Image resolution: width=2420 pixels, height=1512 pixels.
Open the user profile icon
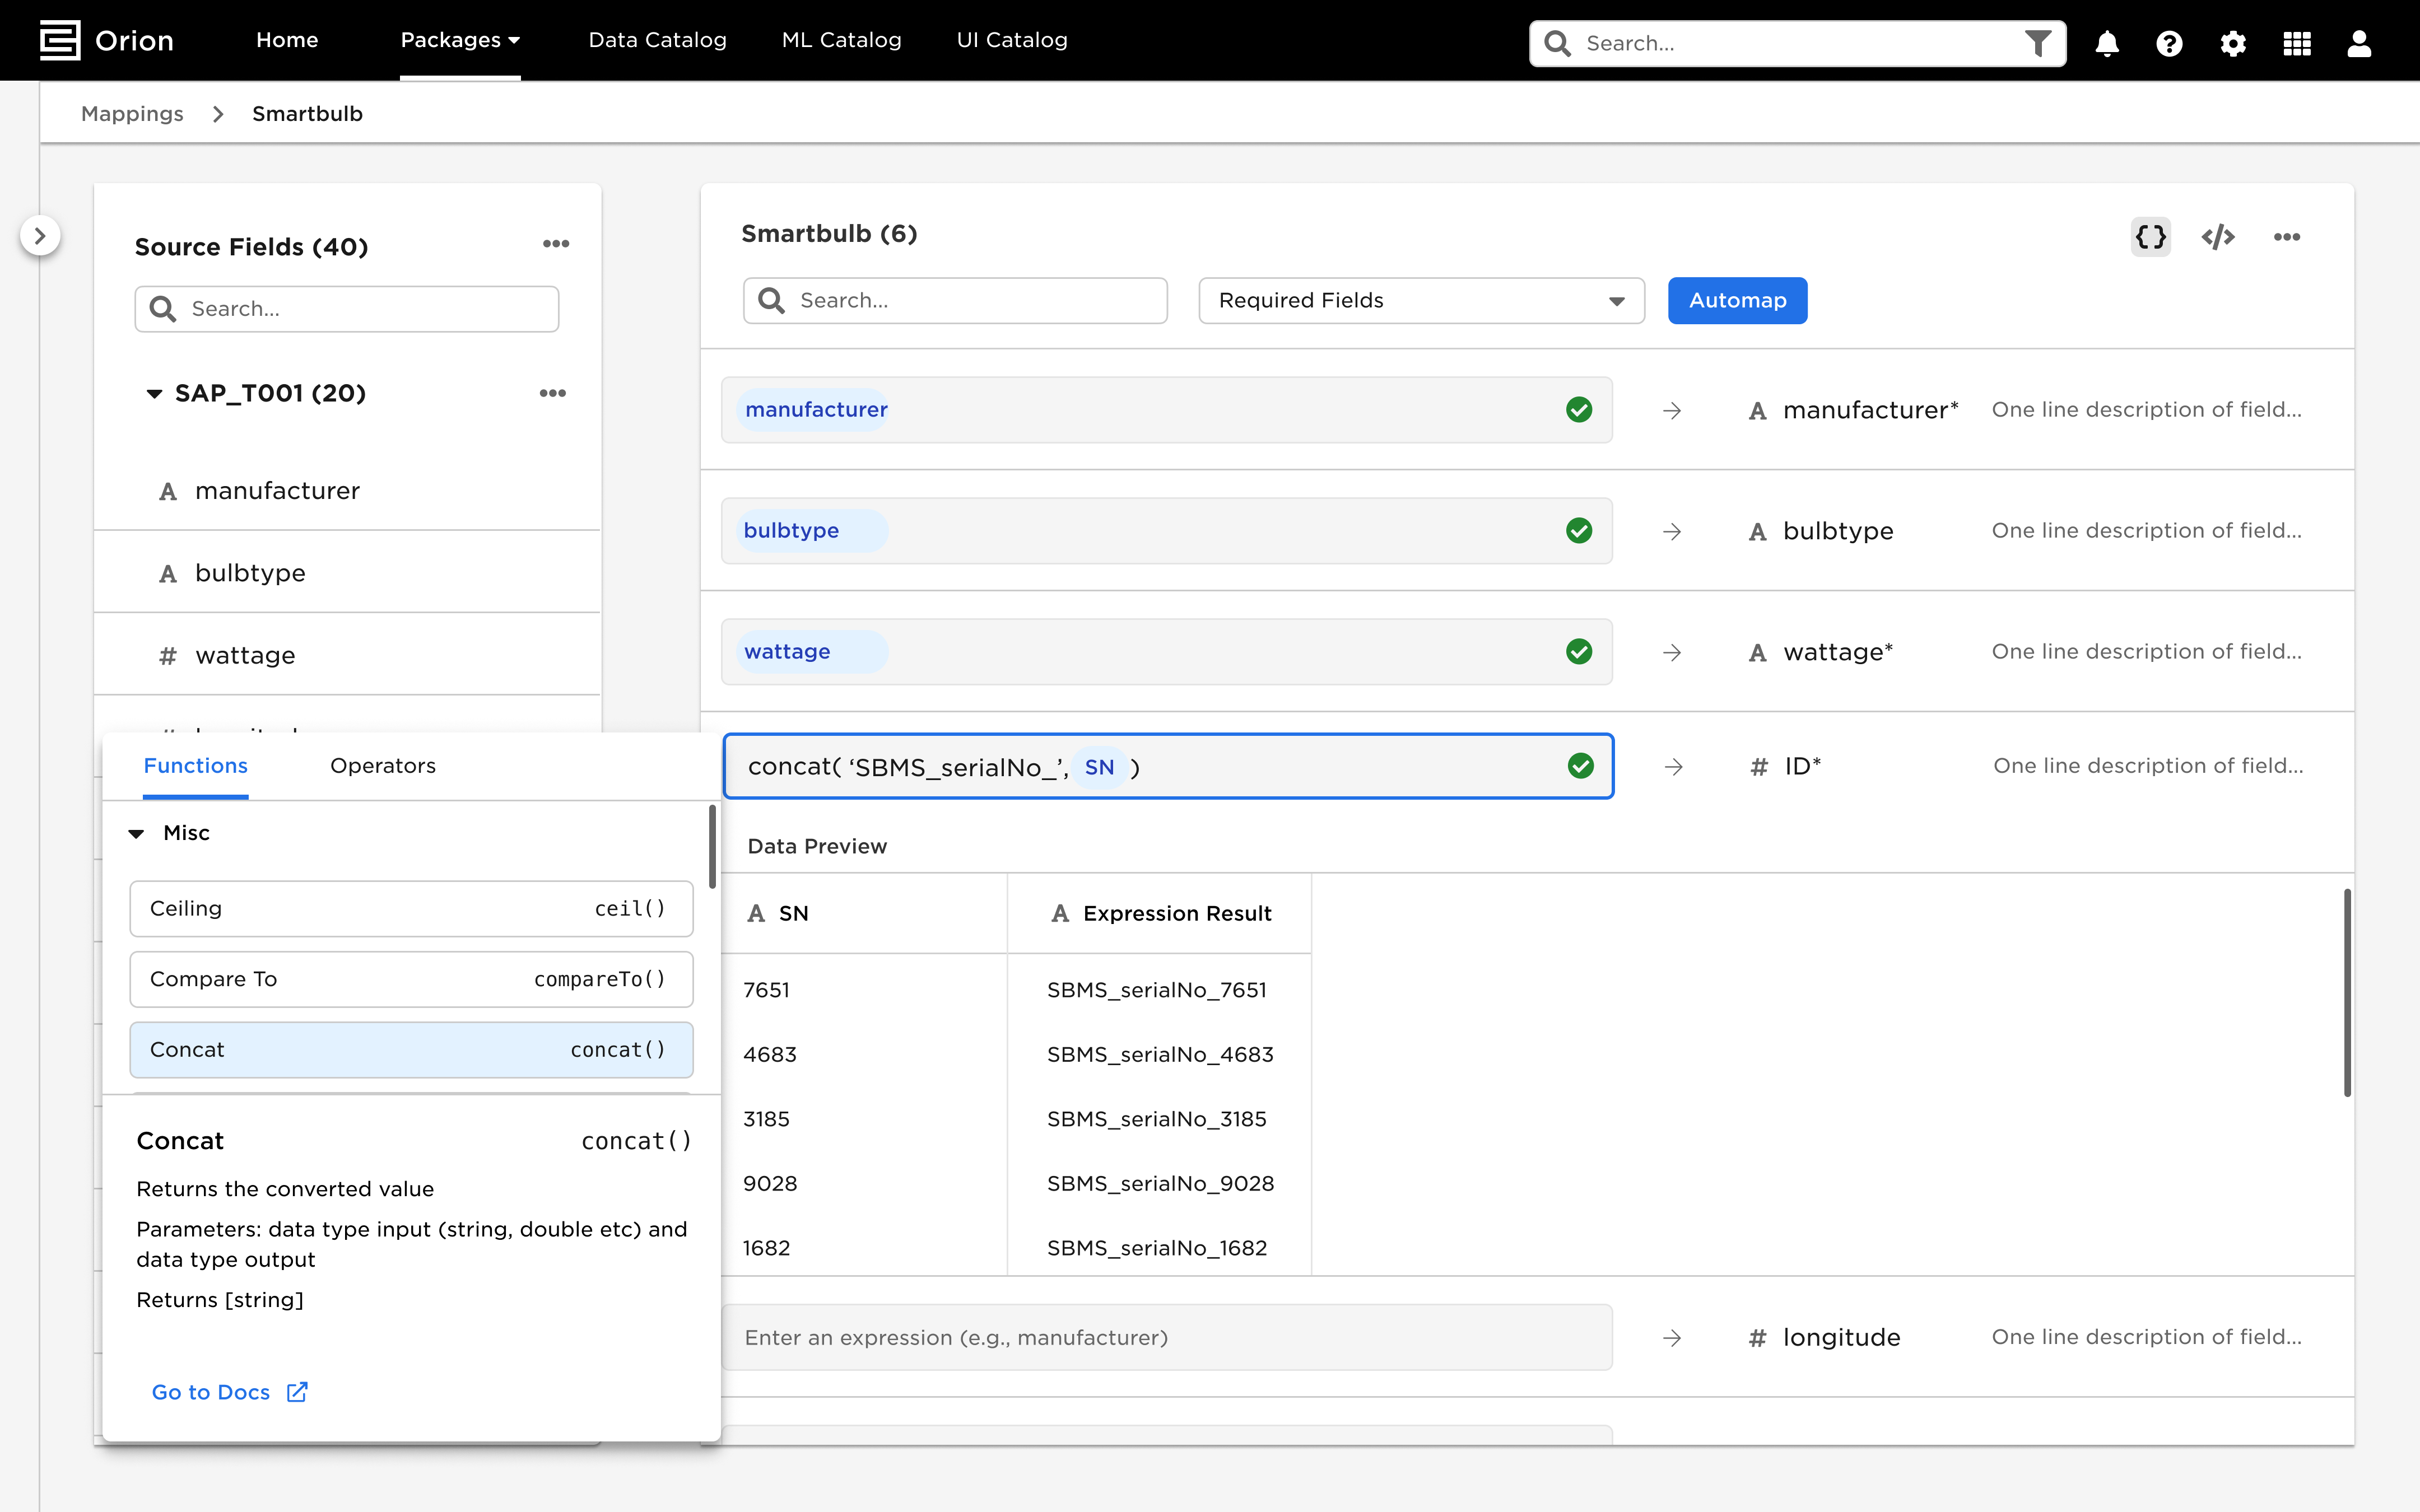click(2359, 43)
